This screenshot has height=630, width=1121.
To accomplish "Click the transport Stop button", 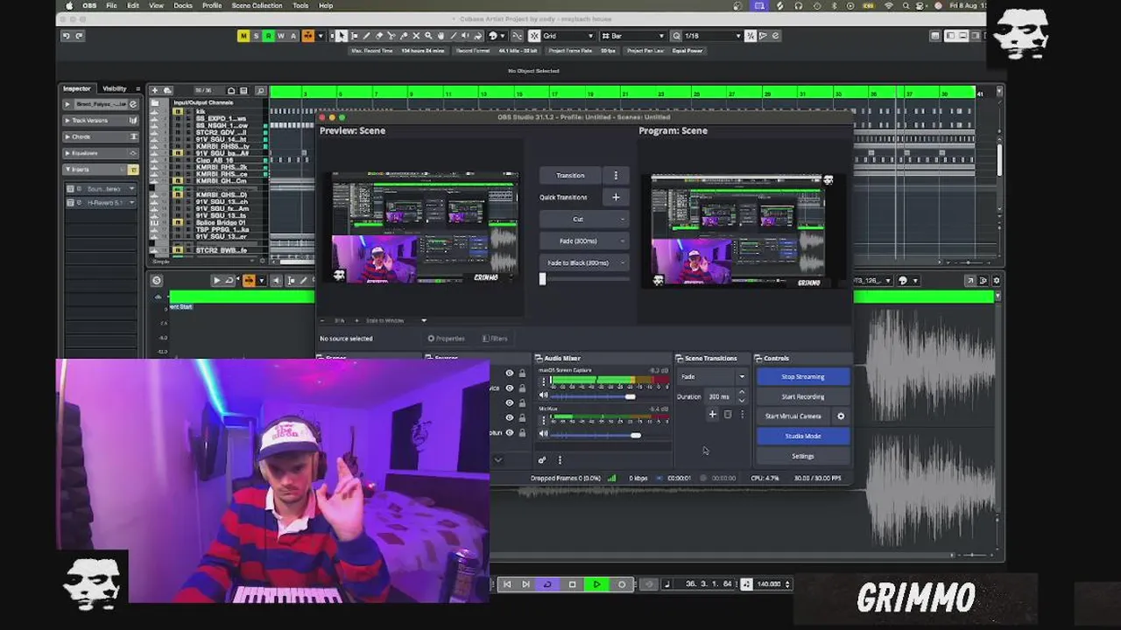I will click(573, 584).
